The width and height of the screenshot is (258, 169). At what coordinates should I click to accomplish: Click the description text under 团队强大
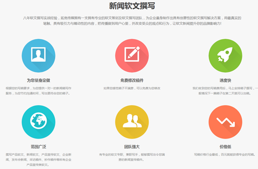[x=132, y=157]
